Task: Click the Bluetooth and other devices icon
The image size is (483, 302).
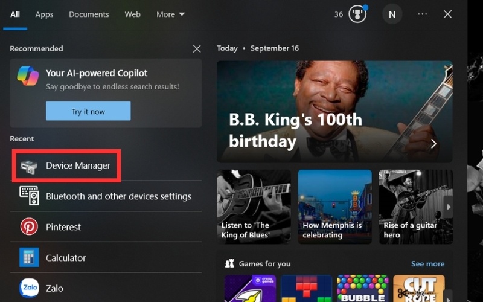Action: click(29, 196)
